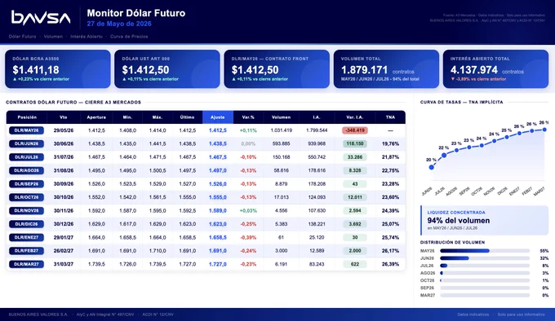Image resolution: width=555 pixels, height=321 pixels.
Task: Click the Var. I.A. column header
Action: pyautogui.click(x=355, y=117)
